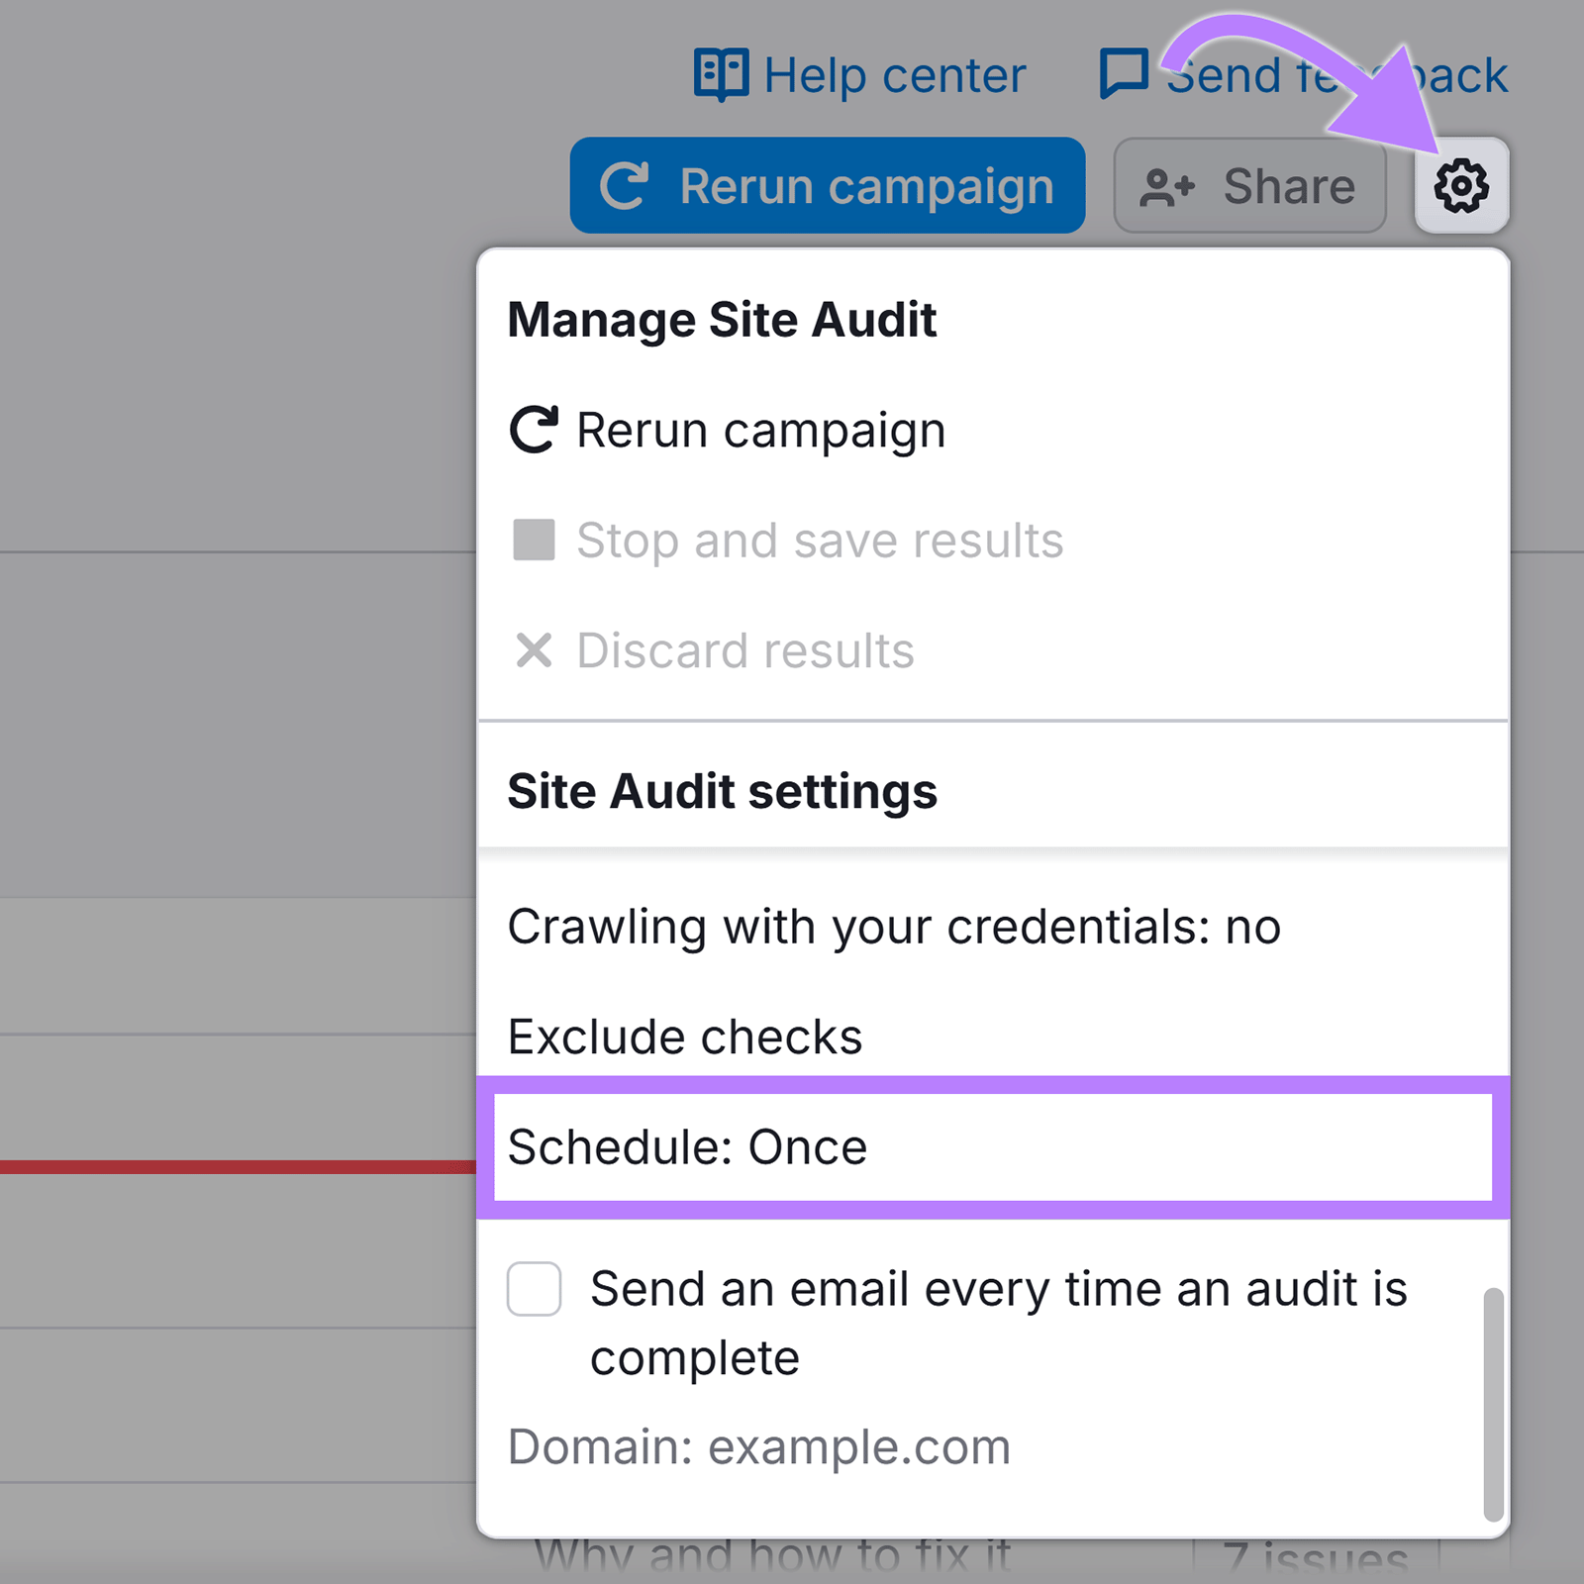Click the stop square icon beside Stop and save results

point(533,541)
